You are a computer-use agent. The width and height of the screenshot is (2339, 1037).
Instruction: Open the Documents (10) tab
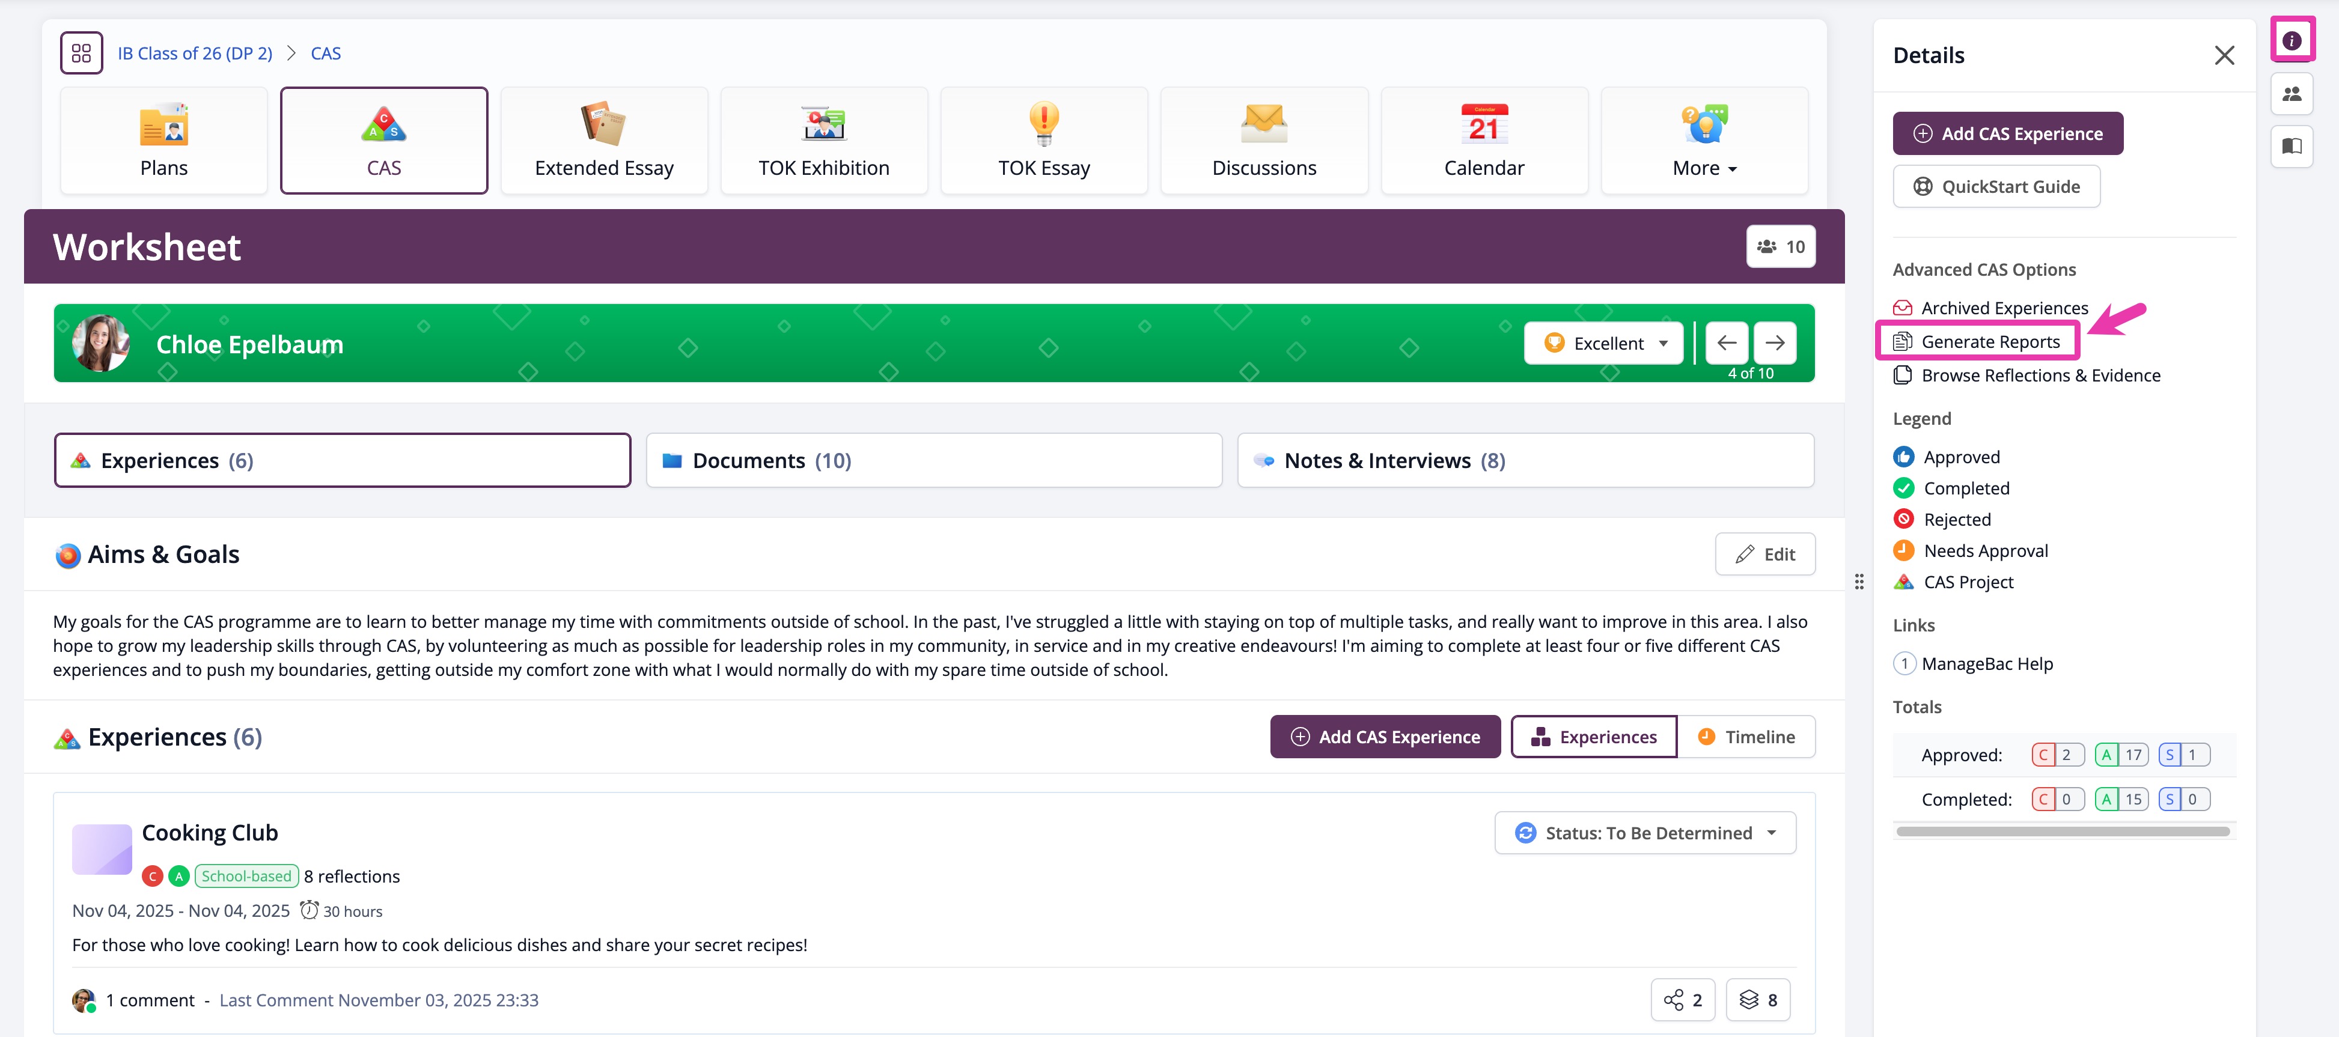pos(933,460)
